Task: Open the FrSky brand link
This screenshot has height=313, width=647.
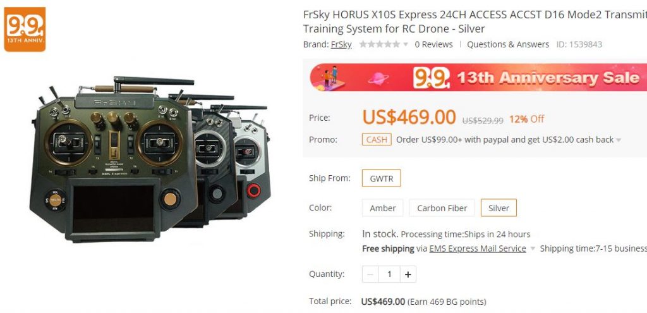Action: (341, 44)
